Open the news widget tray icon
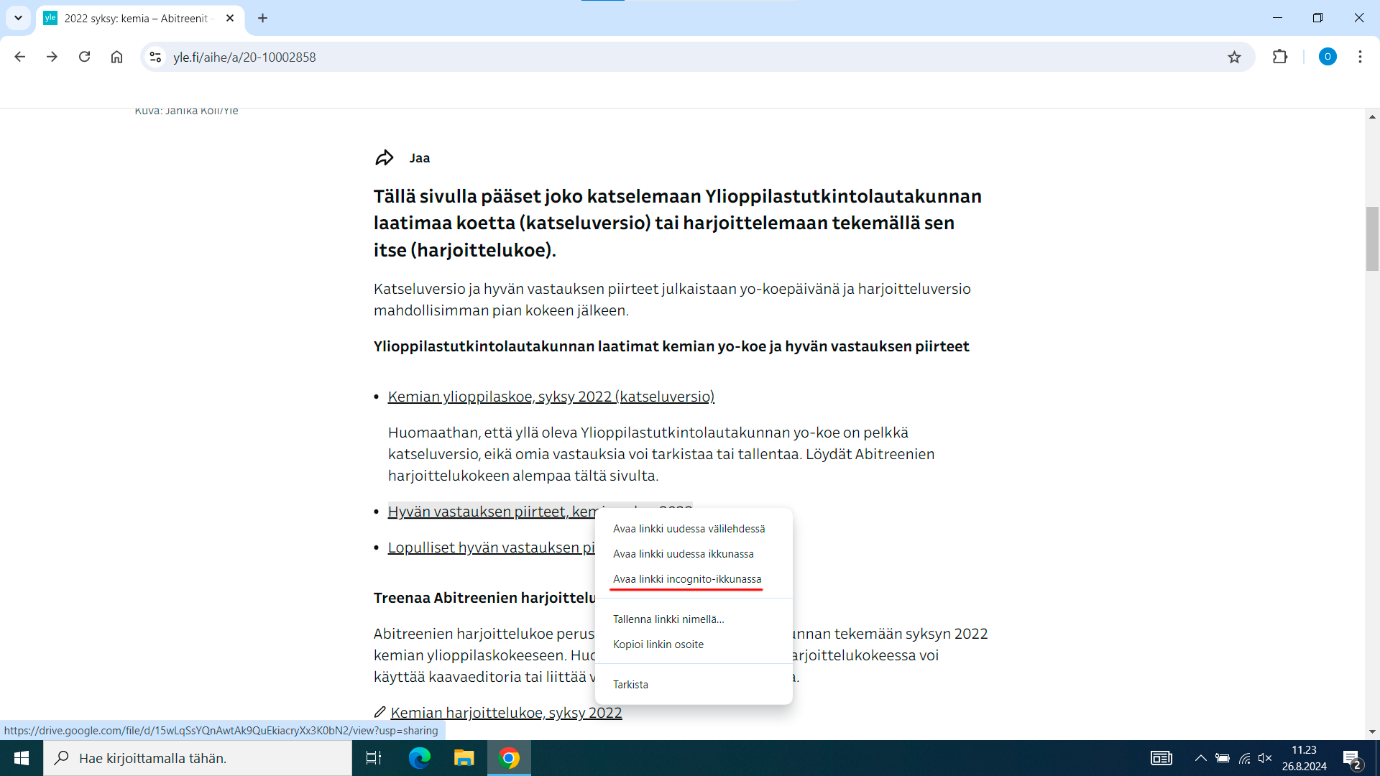 (x=1161, y=758)
